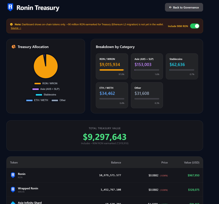
Task: Toggle Axie (AXS + SLP) legend swatch
Action: [x=35, y=89]
